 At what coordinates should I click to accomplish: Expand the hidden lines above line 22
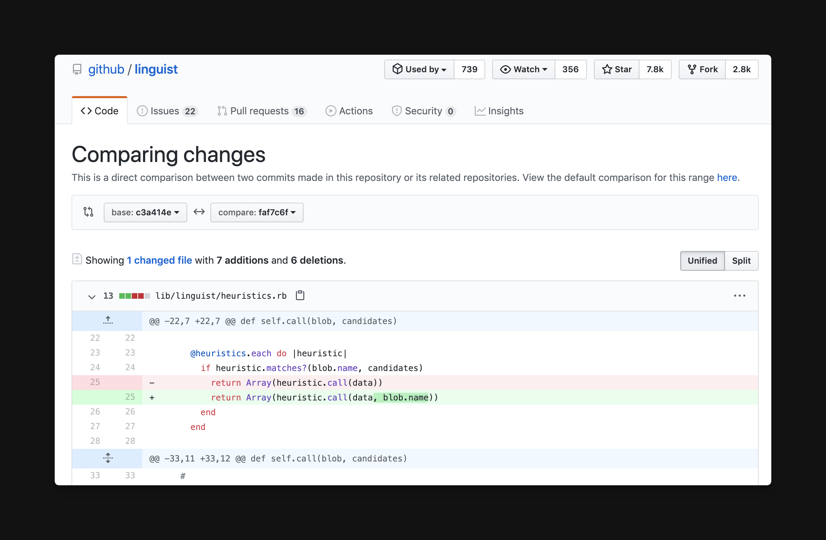pyautogui.click(x=108, y=320)
